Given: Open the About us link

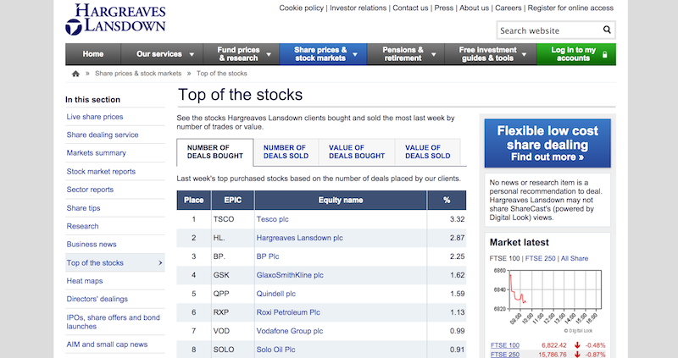Looking at the screenshot, I should coord(474,8).
